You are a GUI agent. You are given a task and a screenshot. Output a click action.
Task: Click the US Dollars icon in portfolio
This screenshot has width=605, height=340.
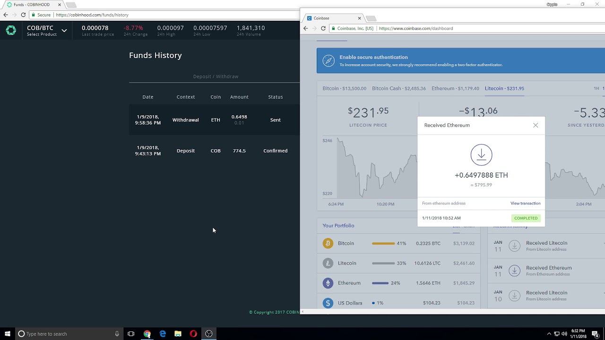pos(328,303)
